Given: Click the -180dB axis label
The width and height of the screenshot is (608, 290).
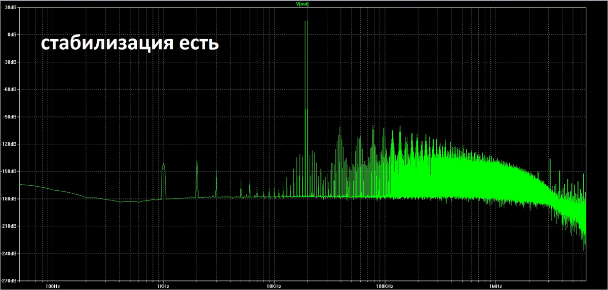Looking at the screenshot, I should pos(10,198).
